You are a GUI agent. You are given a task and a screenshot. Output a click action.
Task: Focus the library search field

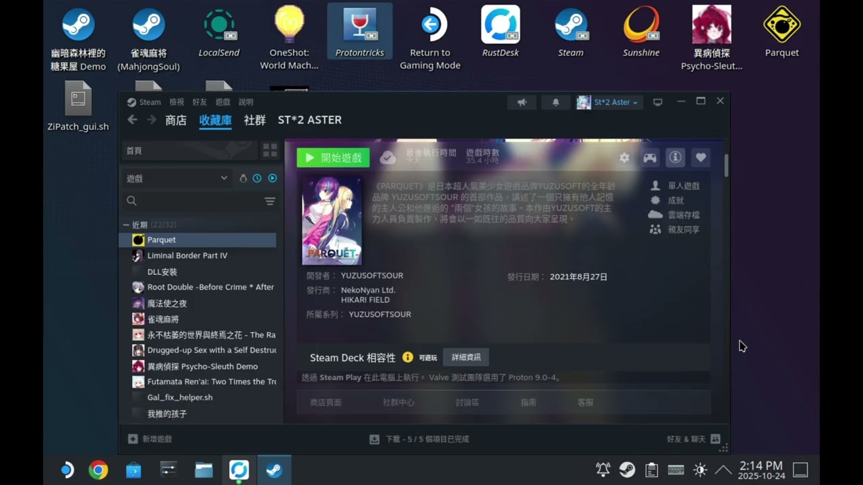pyautogui.click(x=191, y=201)
